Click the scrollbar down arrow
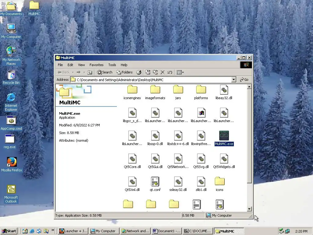Screen dimensions: 313x235 (x=249, y=209)
